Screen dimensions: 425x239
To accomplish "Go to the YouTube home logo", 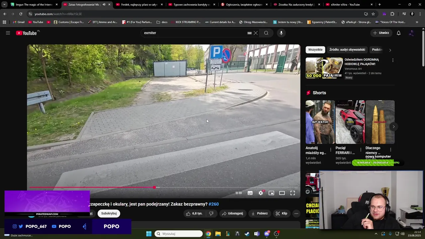I will (x=26, y=33).
